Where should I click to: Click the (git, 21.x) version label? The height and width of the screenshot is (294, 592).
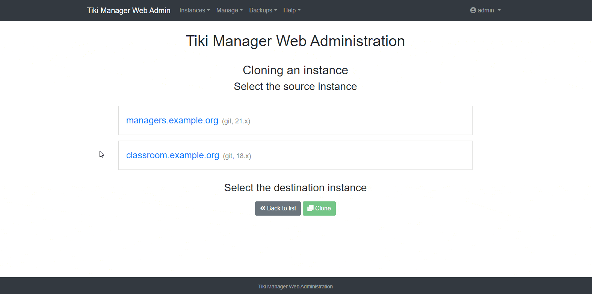[236, 121]
